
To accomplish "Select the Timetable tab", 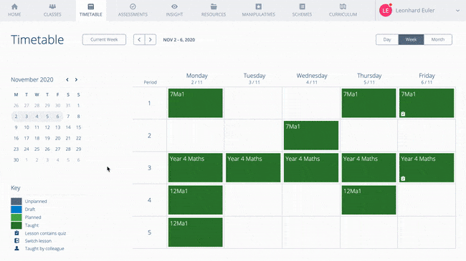I will point(90,11).
